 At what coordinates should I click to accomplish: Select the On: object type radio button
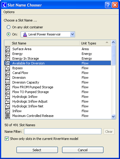click(x=8, y=34)
